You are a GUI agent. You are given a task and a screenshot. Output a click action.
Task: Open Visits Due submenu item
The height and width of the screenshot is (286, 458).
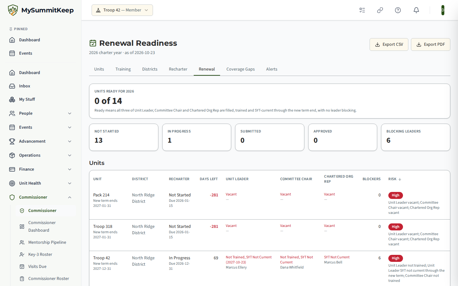(45, 266)
